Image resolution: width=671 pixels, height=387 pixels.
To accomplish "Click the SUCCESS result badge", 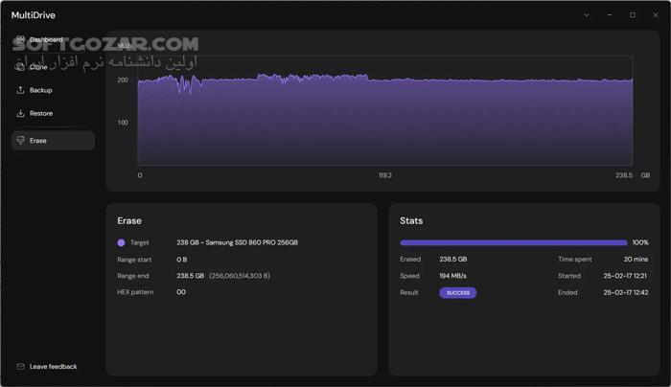I will [457, 292].
